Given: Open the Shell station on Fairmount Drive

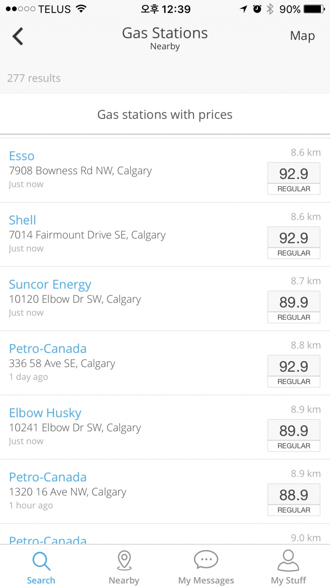Looking at the screenshot, I should tap(23, 220).
